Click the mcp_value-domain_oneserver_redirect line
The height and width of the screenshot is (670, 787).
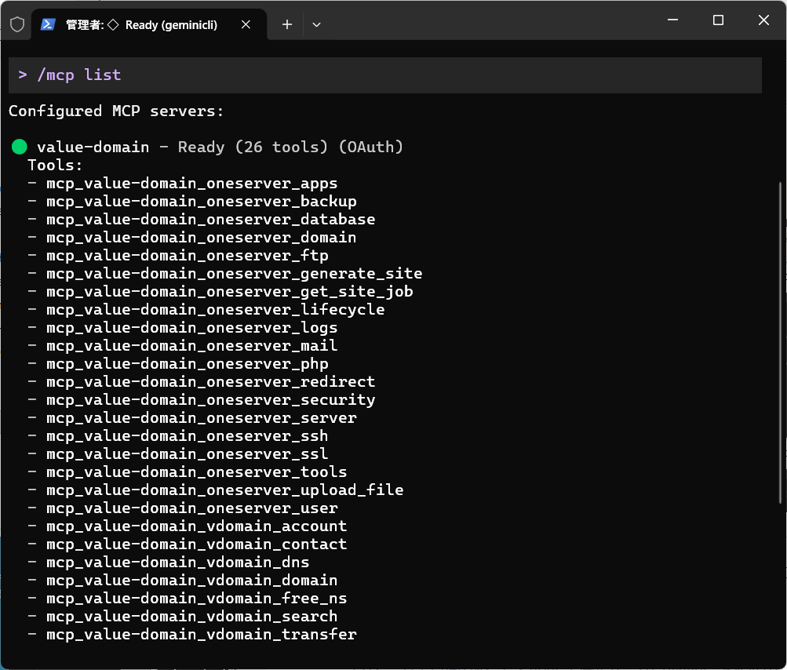click(211, 382)
